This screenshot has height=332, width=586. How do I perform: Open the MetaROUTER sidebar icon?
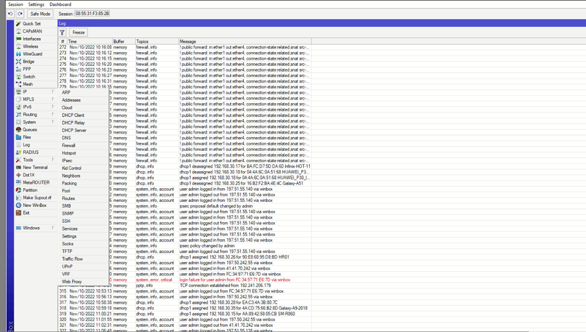coord(18,182)
